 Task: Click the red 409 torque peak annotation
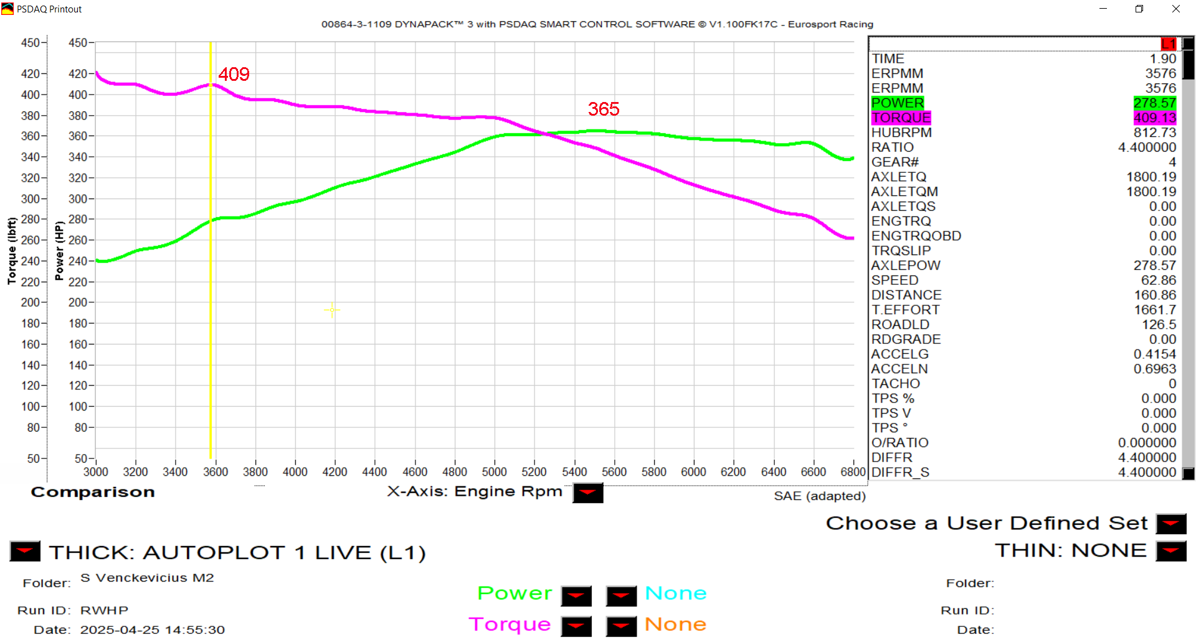[x=234, y=75]
